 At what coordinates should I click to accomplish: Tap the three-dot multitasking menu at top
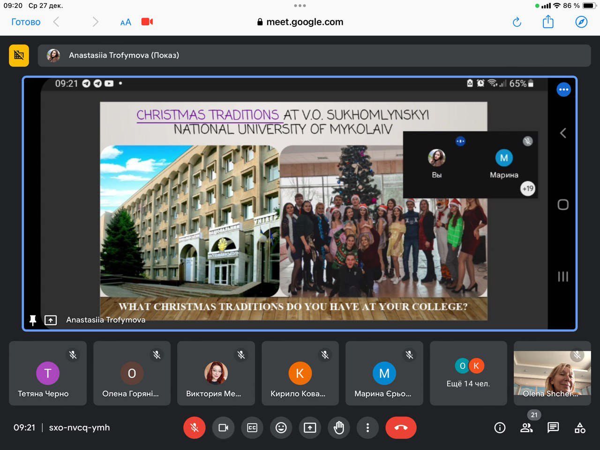pos(300,6)
